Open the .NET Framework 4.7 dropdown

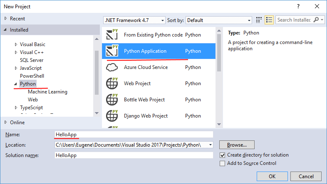[x=134, y=20]
